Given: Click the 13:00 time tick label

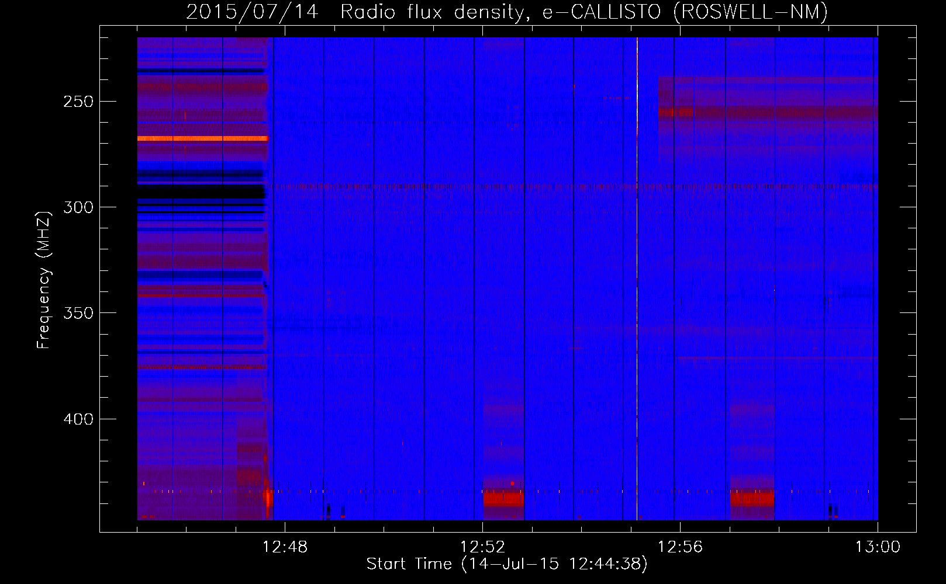Looking at the screenshot, I should tap(878, 547).
